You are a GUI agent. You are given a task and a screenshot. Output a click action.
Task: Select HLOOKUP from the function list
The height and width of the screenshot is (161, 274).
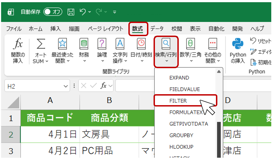[x=181, y=147]
